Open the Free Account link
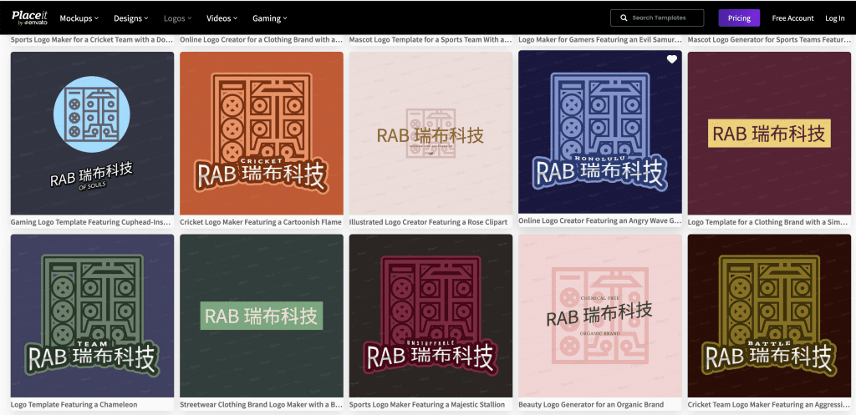The image size is (856, 415). 792,18
